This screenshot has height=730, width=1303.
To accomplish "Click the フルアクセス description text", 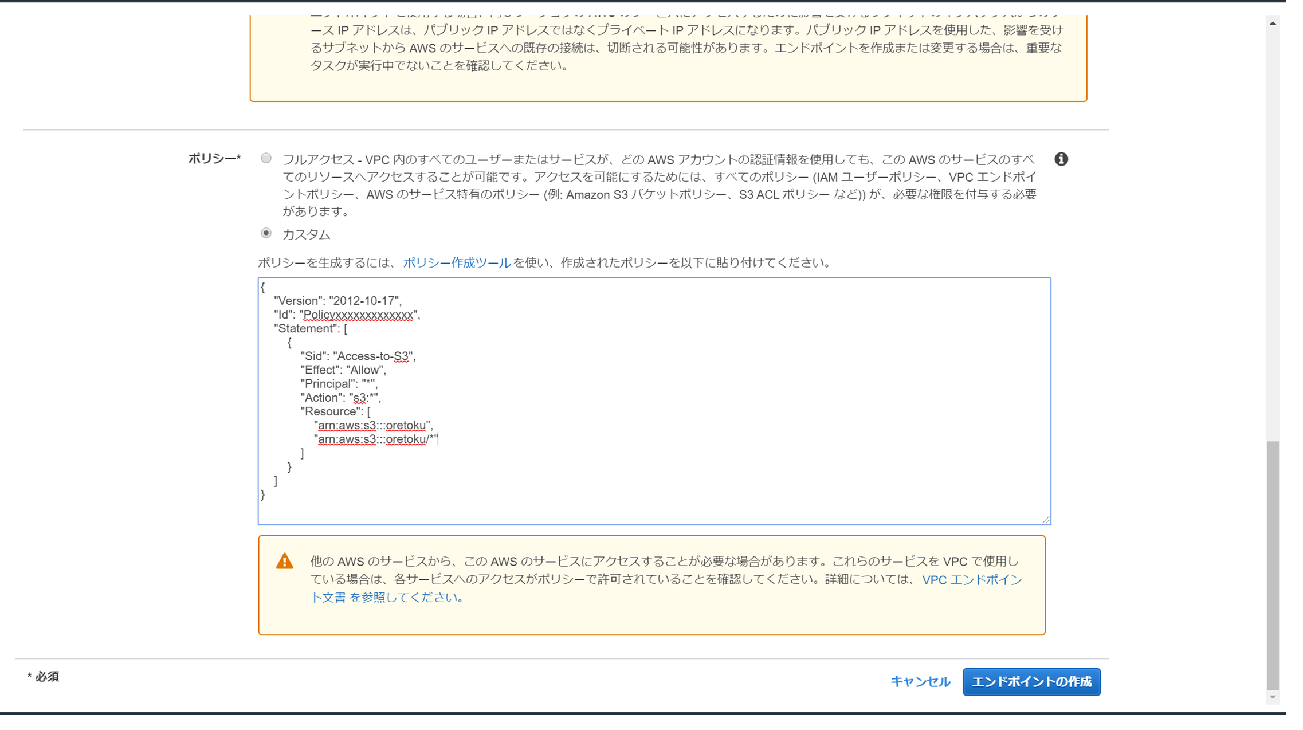I will [659, 177].
